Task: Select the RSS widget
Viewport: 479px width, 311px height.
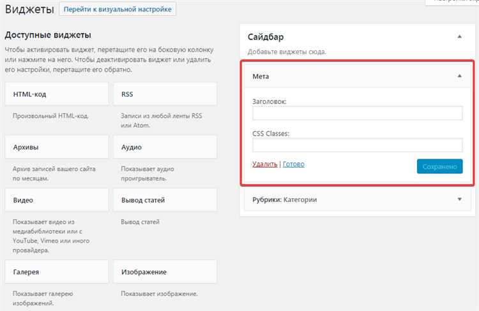Action: [165, 94]
